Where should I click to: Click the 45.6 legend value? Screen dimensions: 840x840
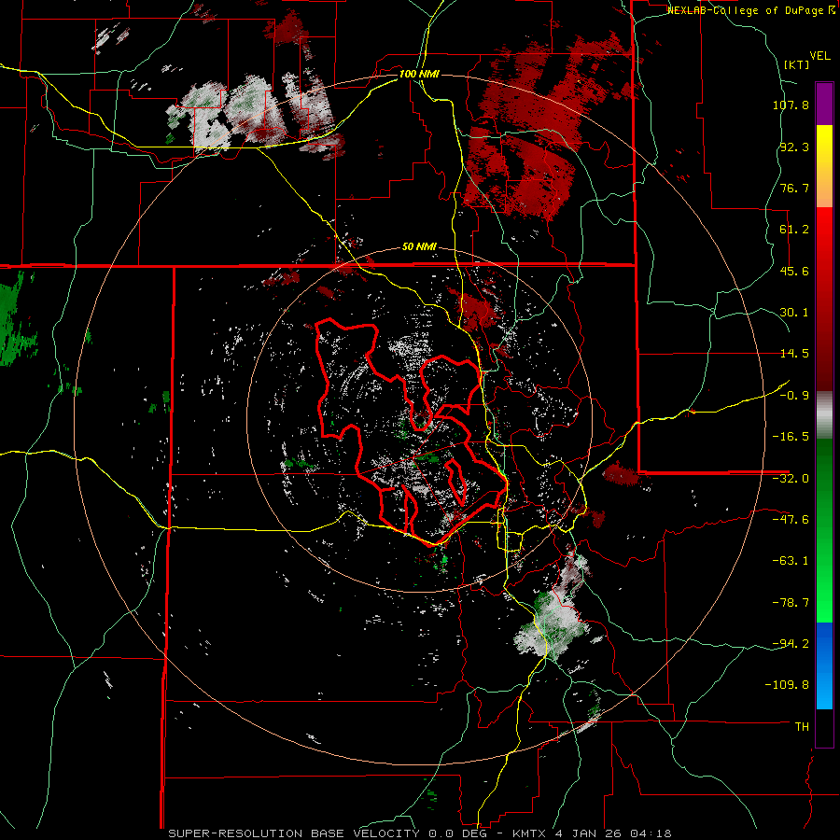(794, 271)
